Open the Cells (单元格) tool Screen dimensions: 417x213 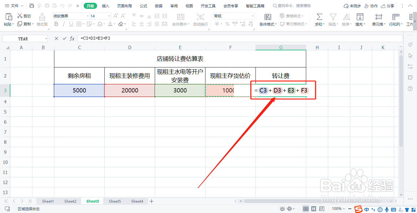point(378,19)
